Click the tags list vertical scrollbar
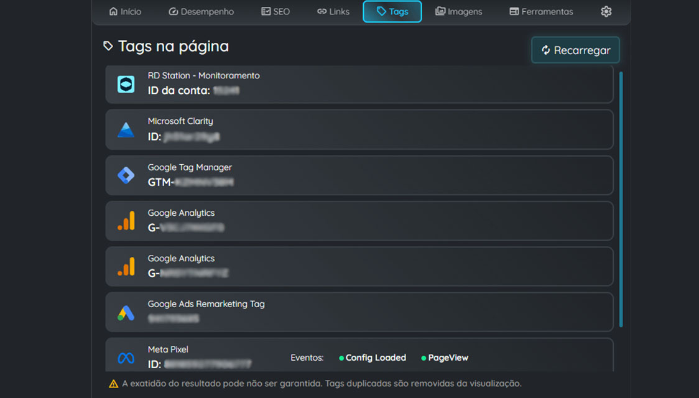Viewport: 699px width, 398px height. [621, 199]
